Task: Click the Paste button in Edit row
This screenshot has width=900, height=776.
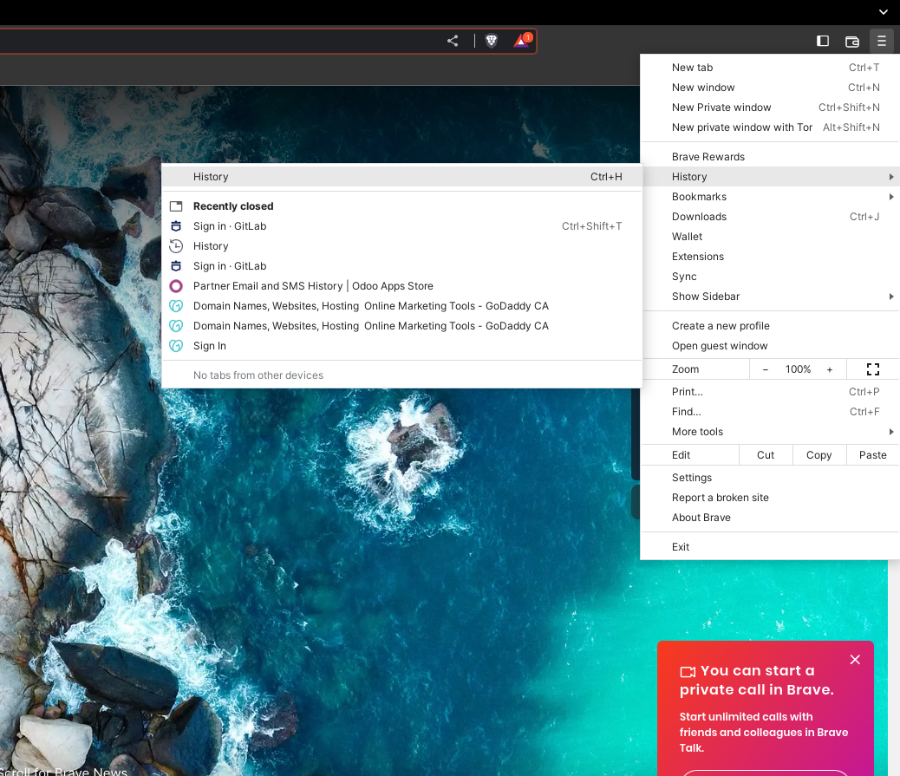Action: pos(872,454)
